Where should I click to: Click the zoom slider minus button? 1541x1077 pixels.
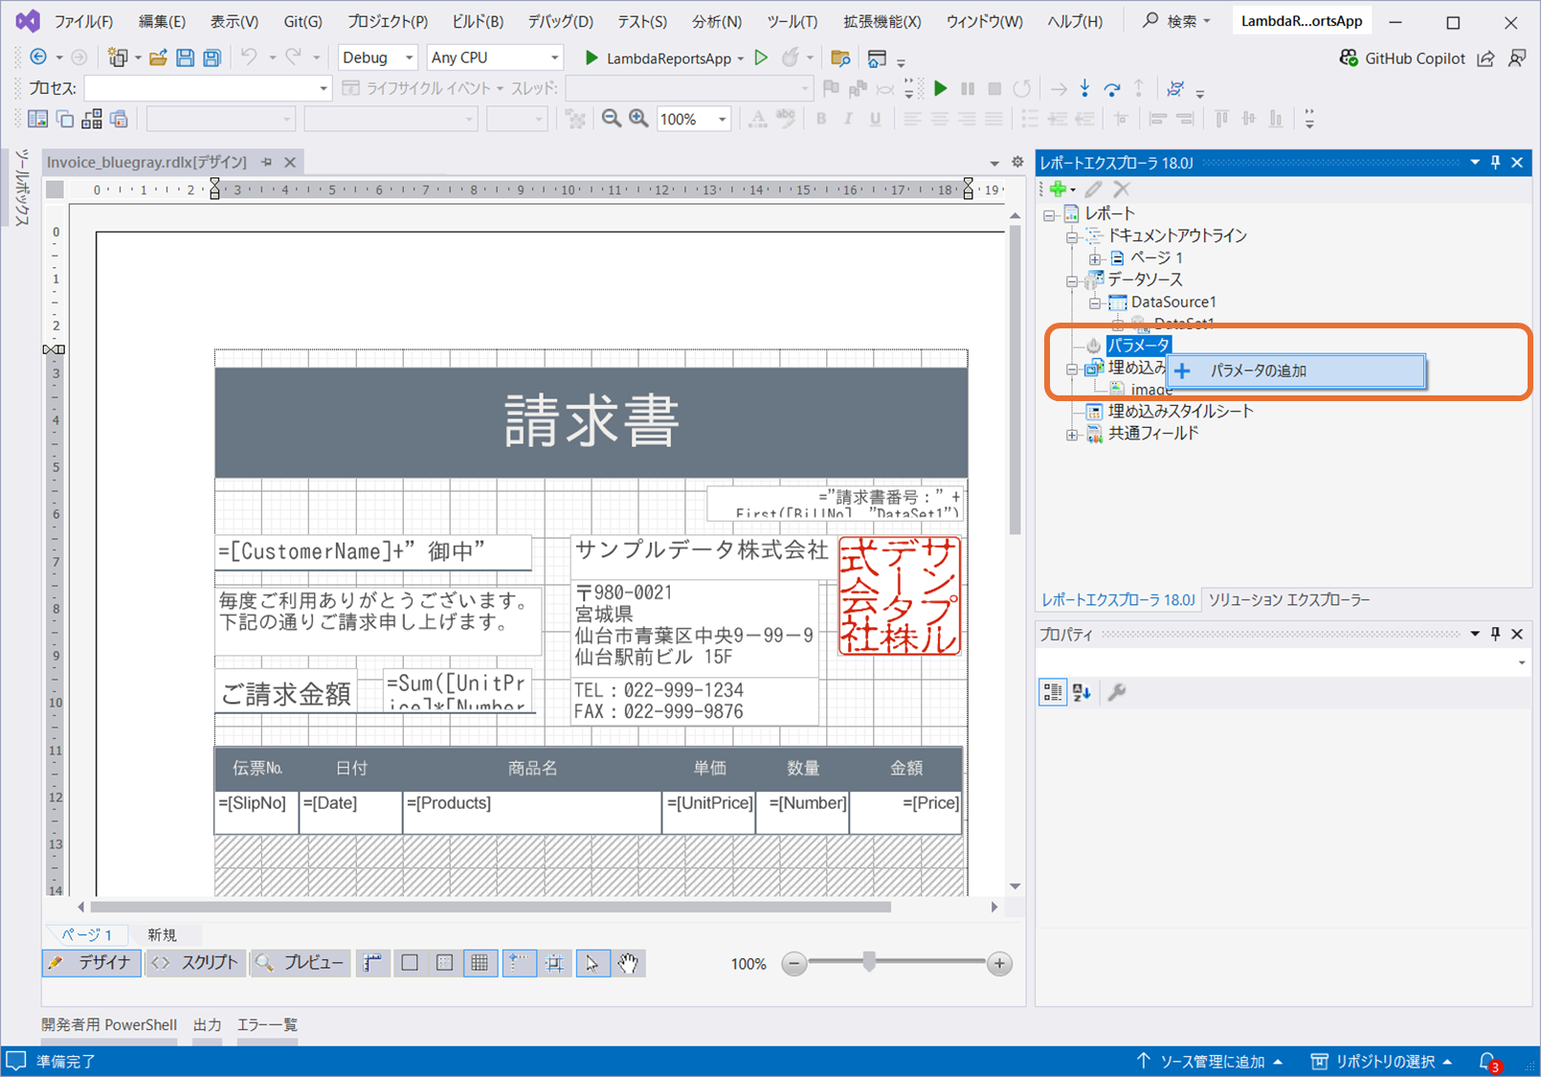(x=794, y=963)
